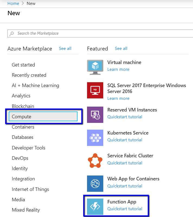This screenshot has width=193, height=217.
Task: Select the Internet of Things category
Action: click(x=30, y=189)
